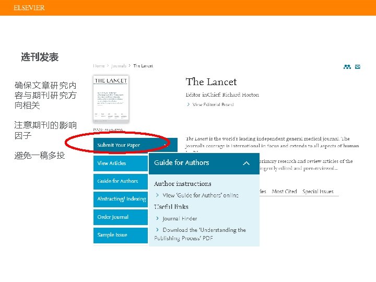Click the Editor in Chief Richard Horton text

tap(222, 95)
